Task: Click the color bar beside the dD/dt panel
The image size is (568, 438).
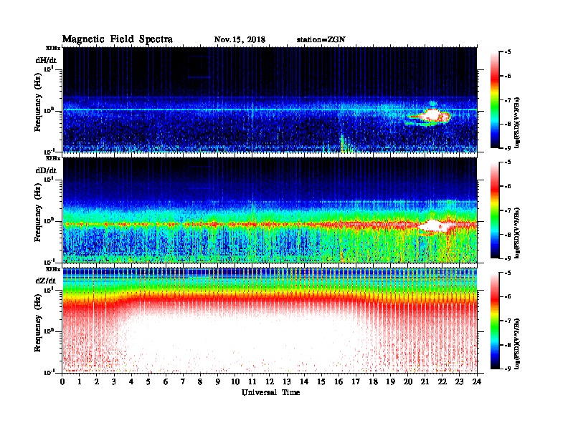Action: pyautogui.click(x=494, y=210)
